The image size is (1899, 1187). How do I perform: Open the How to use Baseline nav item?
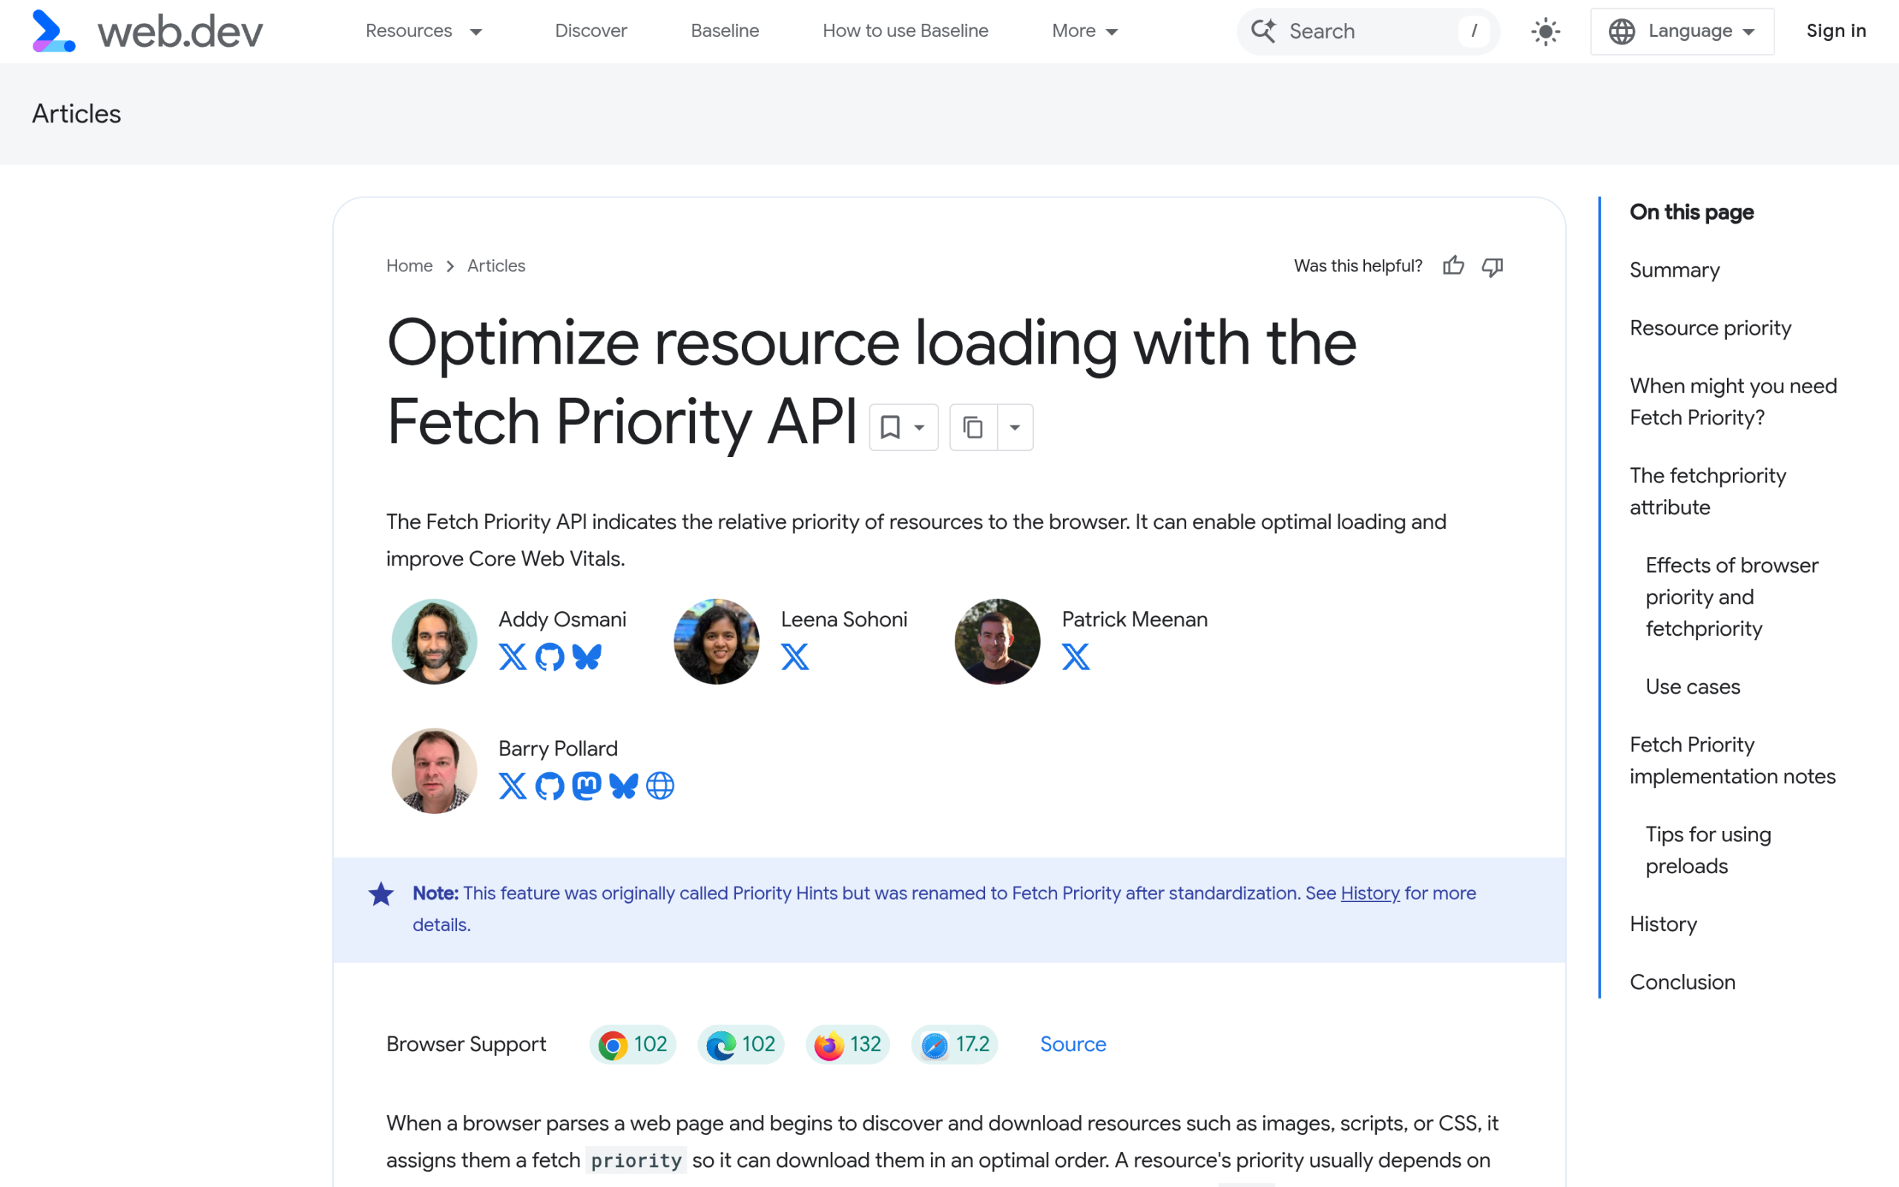906,31
